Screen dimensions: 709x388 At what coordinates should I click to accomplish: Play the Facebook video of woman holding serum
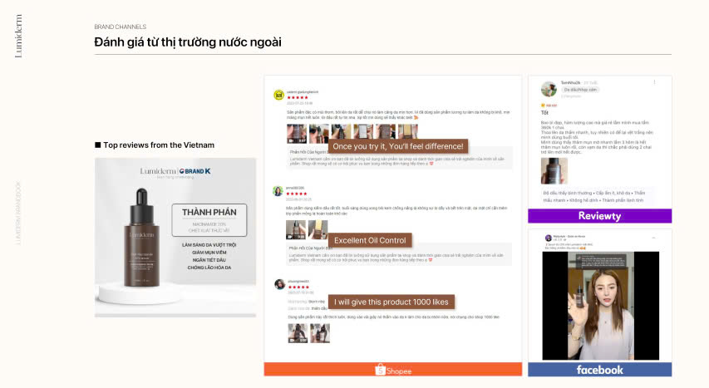pyautogui.click(x=600, y=306)
